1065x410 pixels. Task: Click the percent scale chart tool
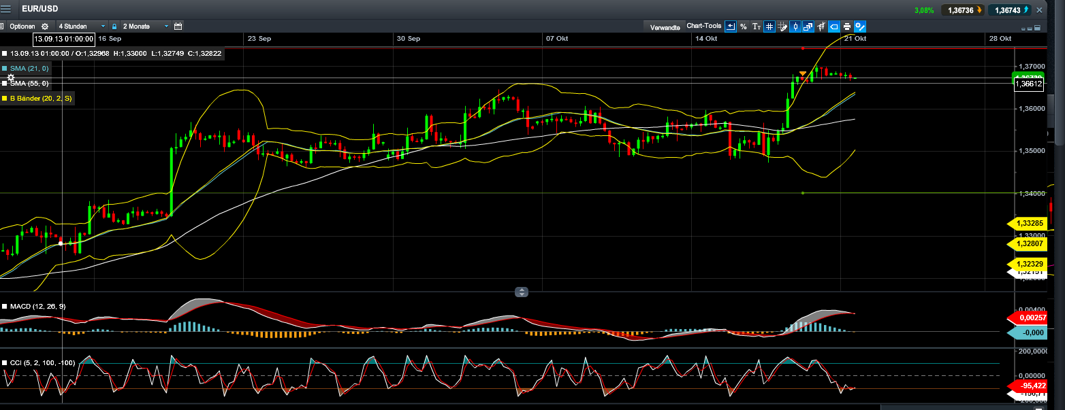744,27
